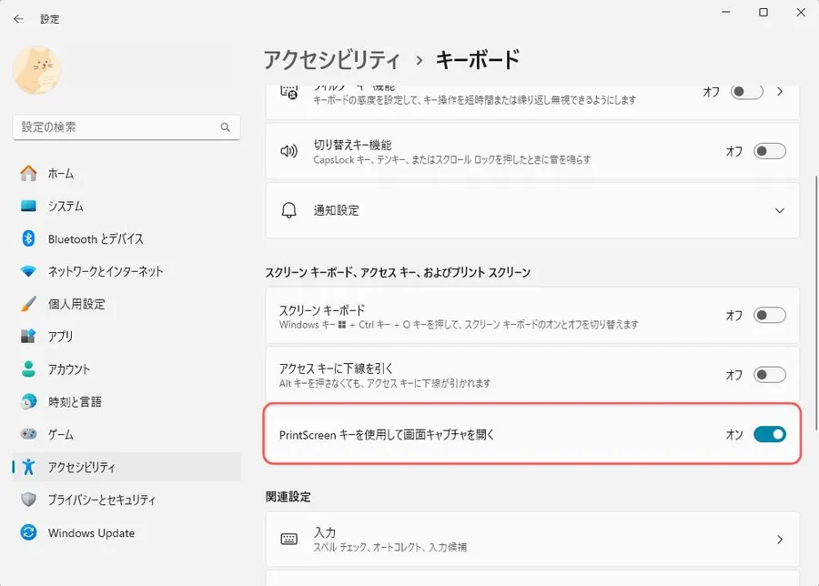Select アプリ in the sidebar menu
The image size is (819, 586).
coord(61,337)
